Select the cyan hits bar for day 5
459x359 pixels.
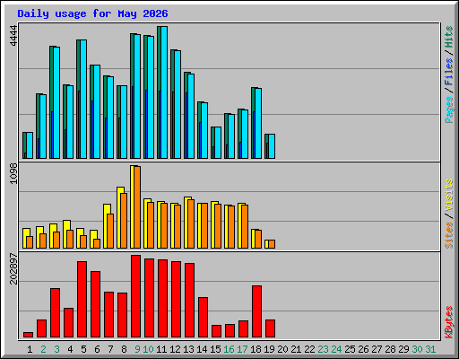click(83, 99)
